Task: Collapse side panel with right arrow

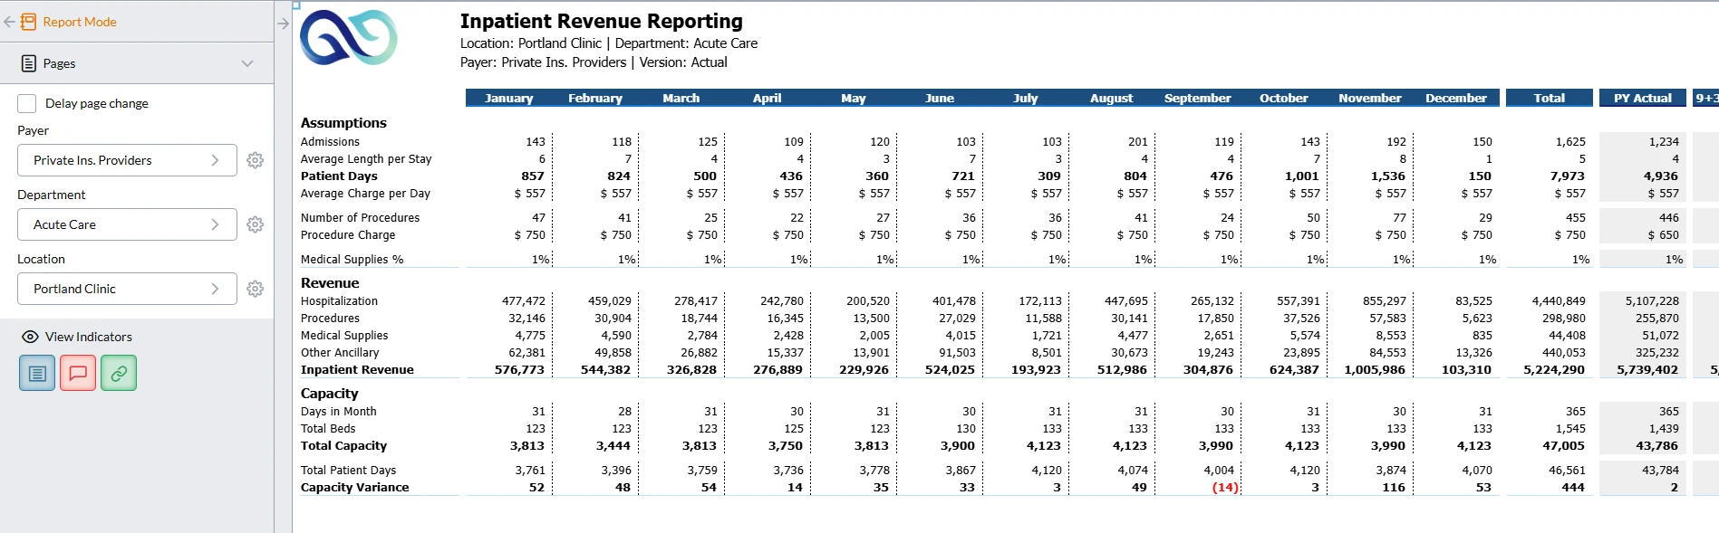Action: [283, 24]
